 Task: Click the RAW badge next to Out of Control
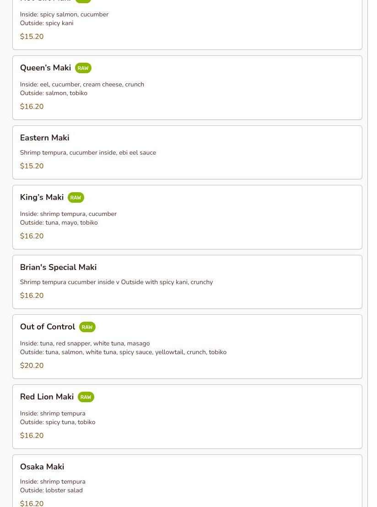pyautogui.click(x=87, y=327)
